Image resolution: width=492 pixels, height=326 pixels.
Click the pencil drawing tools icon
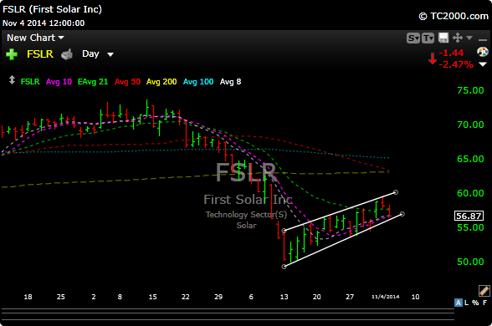click(484, 291)
